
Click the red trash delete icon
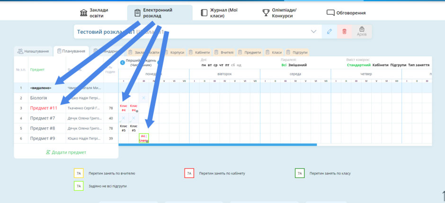[x=344, y=32]
